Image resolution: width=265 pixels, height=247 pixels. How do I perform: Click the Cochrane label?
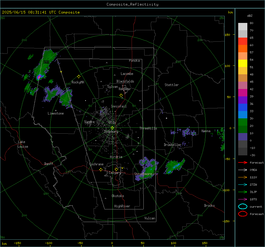96,164
